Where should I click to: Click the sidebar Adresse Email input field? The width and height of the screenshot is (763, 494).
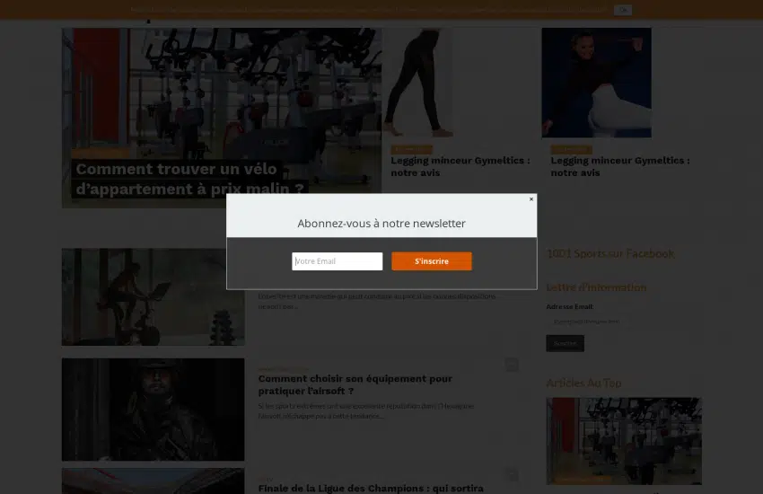point(587,322)
